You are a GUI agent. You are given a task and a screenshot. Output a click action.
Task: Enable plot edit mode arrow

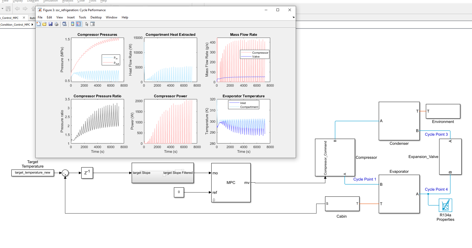86,24
